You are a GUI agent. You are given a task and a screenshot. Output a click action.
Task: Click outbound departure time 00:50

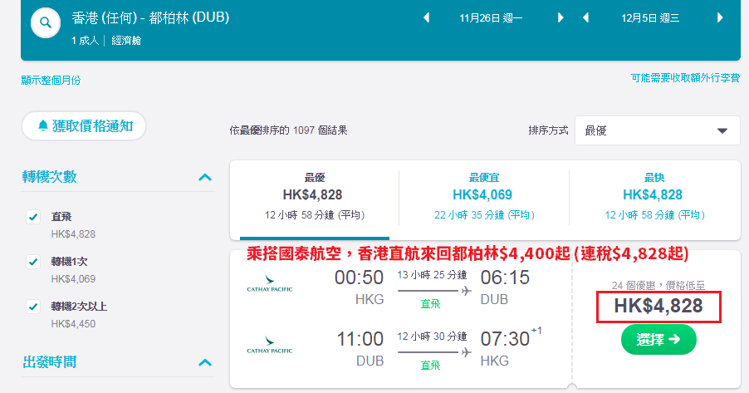[x=360, y=278]
